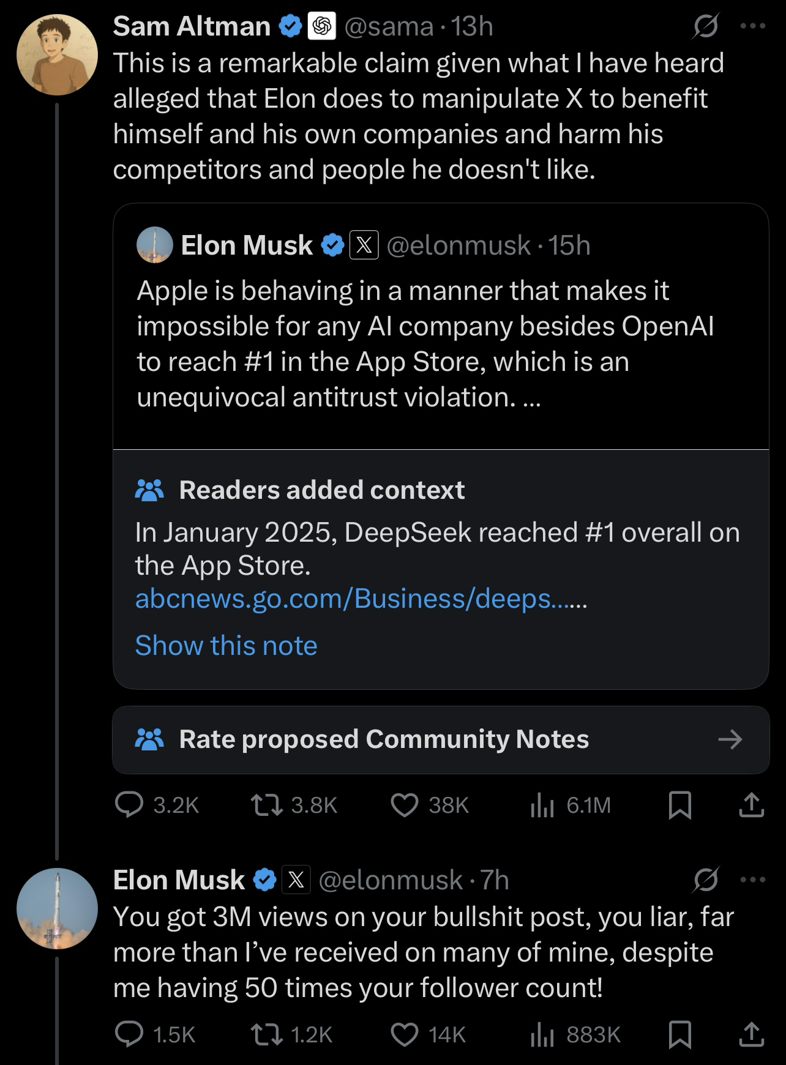Open Rate proposed Community Notes
The width and height of the screenshot is (786, 1065).
click(441, 739)
